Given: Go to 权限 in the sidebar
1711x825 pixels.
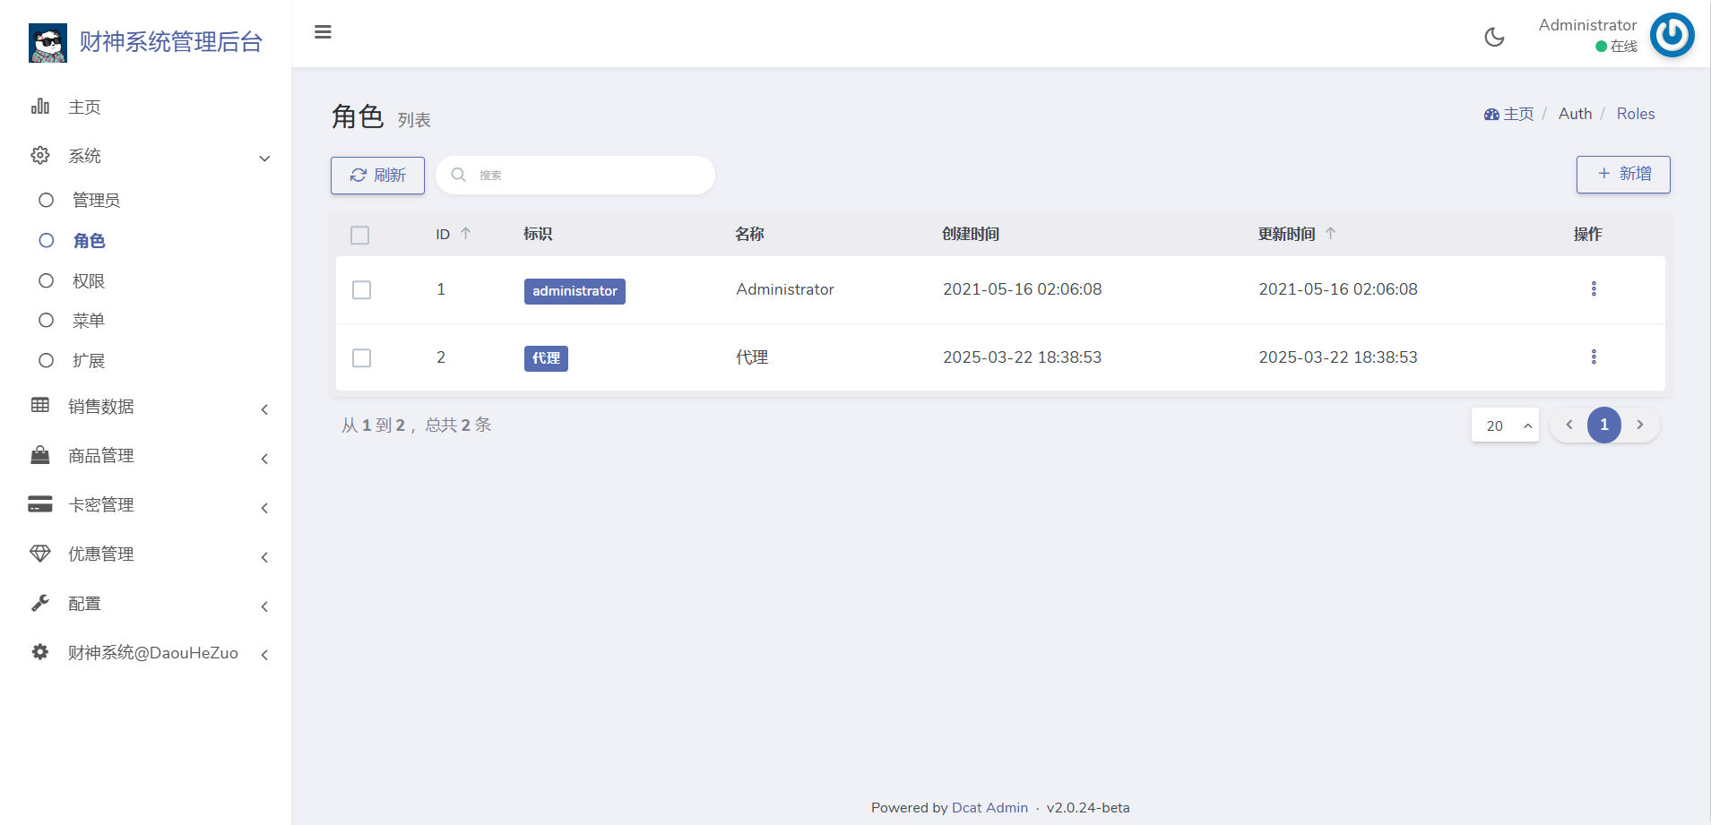Looking at the screenshot, I should click(x=89, y=281).
